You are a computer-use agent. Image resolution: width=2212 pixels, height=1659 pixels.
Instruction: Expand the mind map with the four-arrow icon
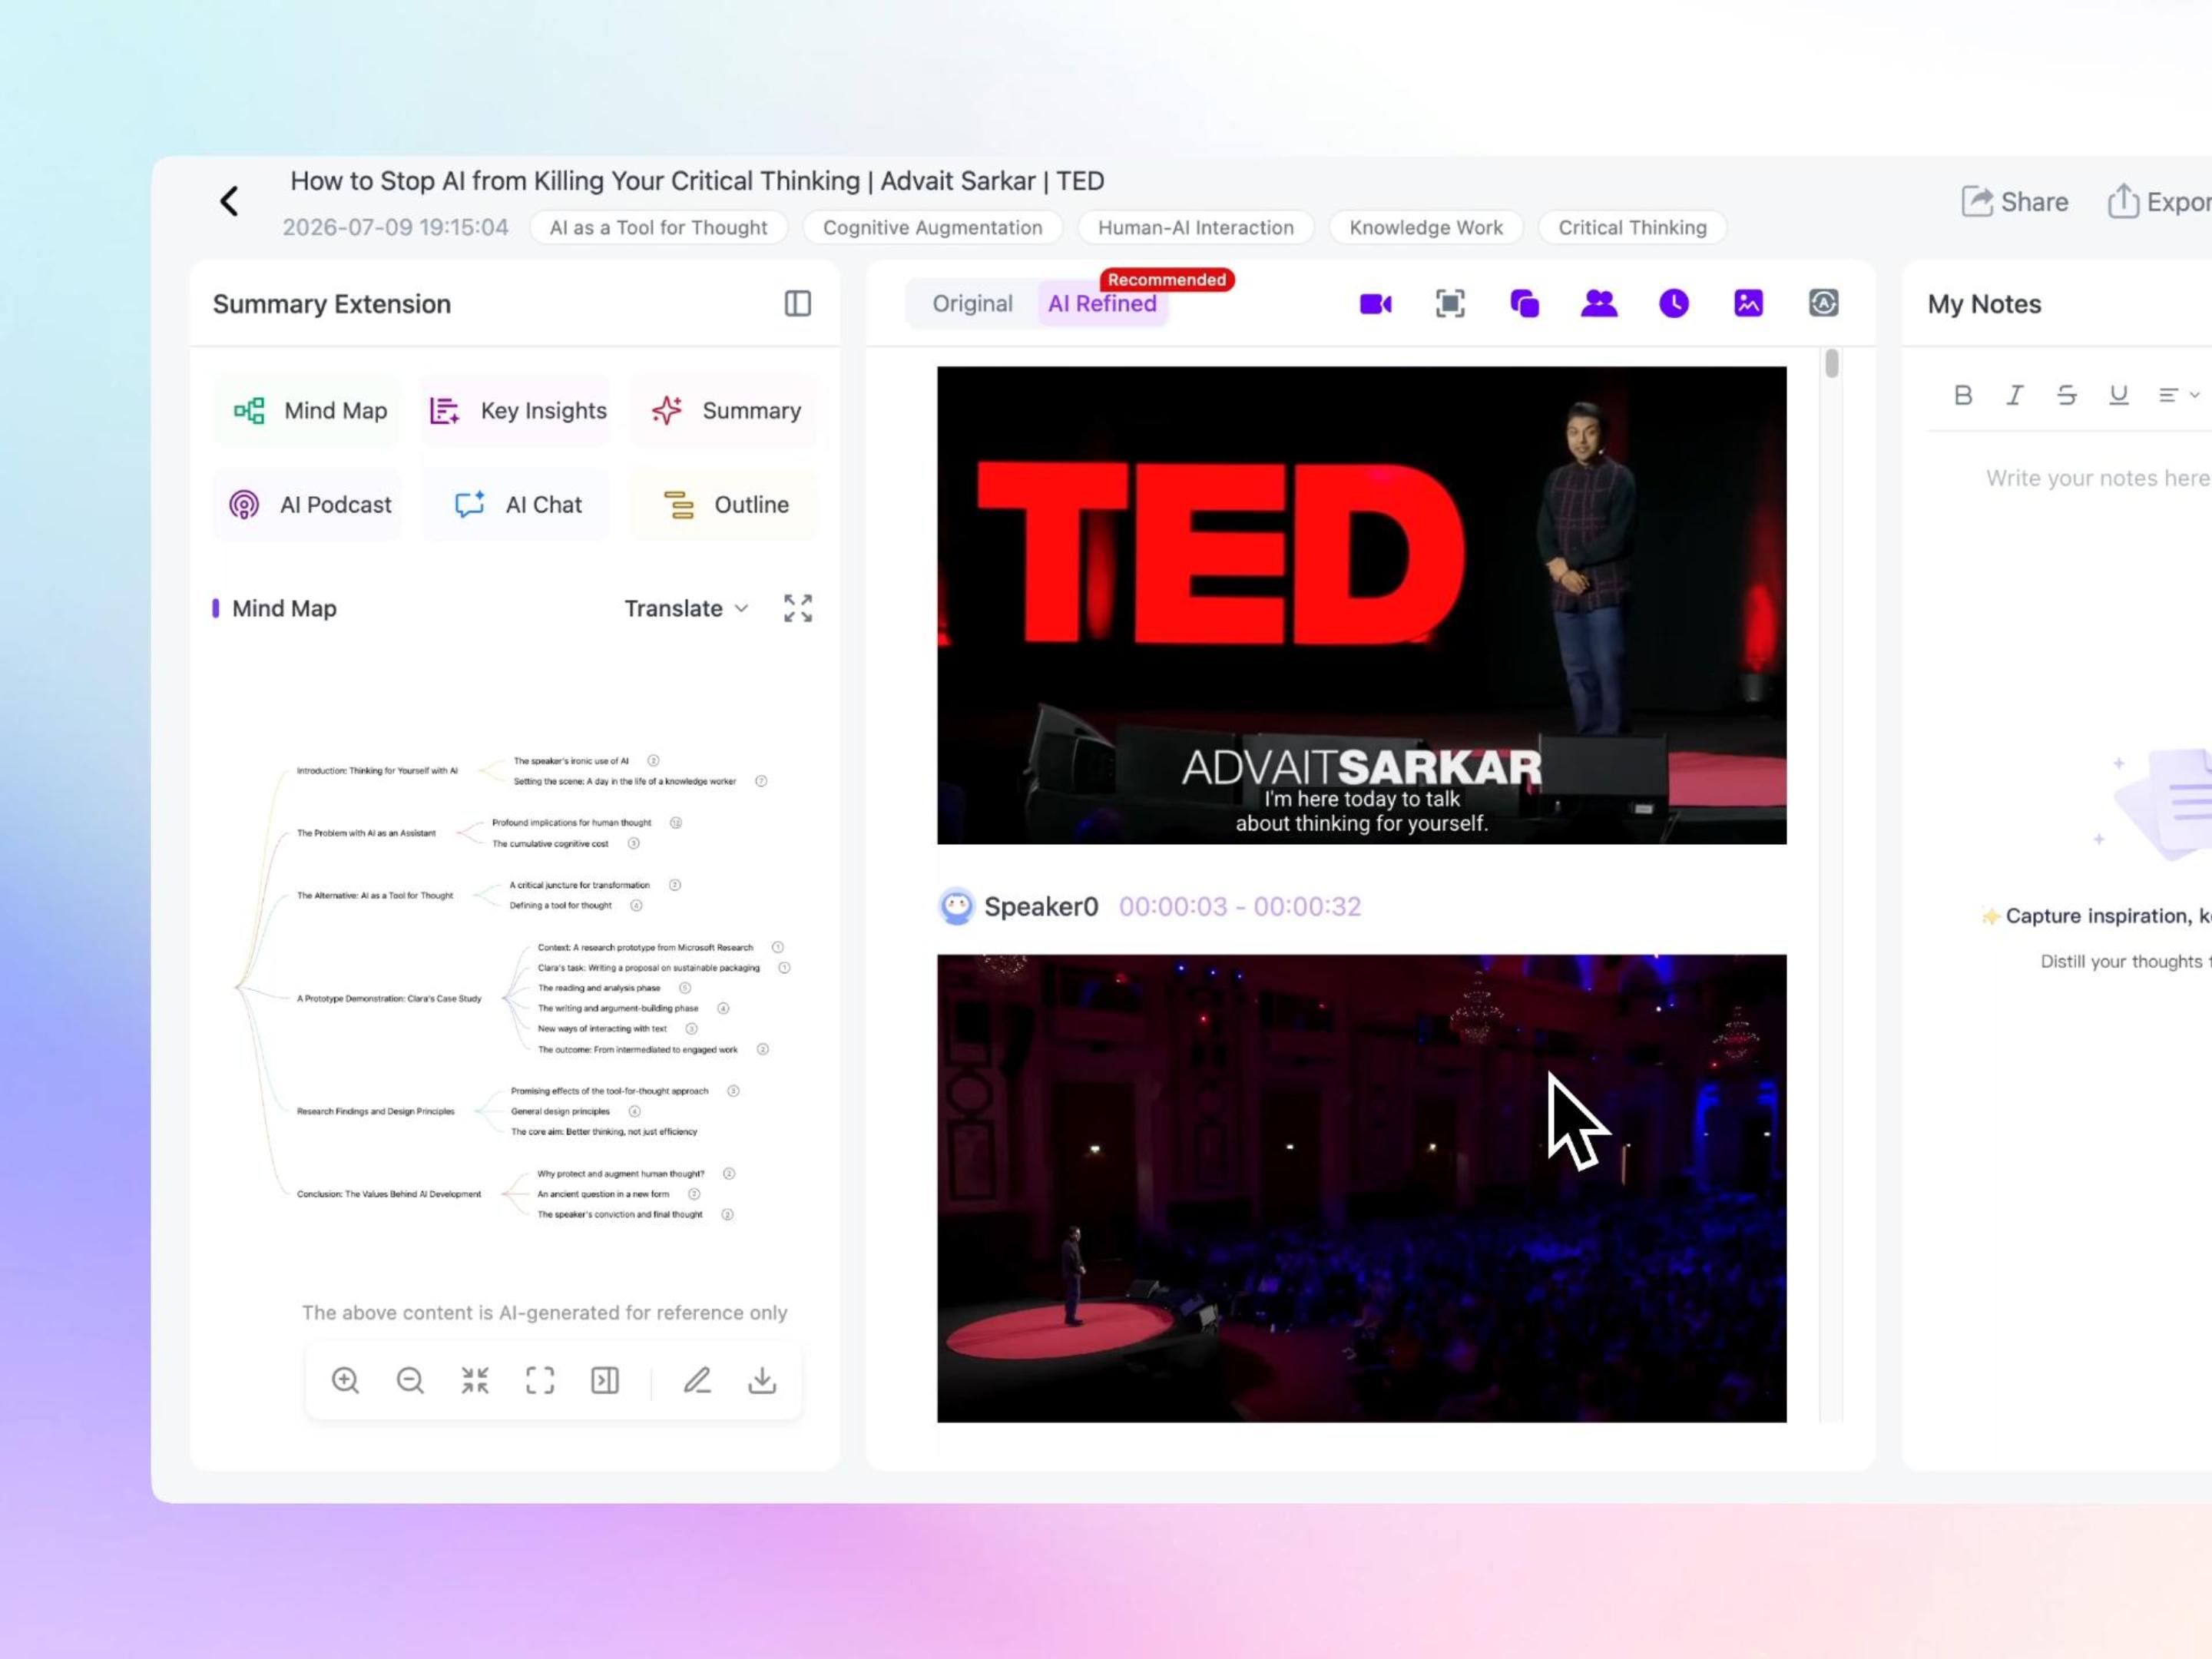(798, 608)
